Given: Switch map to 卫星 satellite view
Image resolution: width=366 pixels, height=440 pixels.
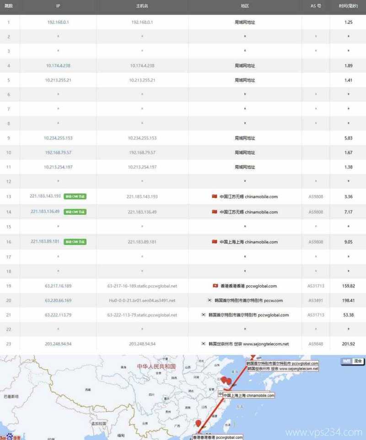Looking at the screenshot, I should (346, 361).
